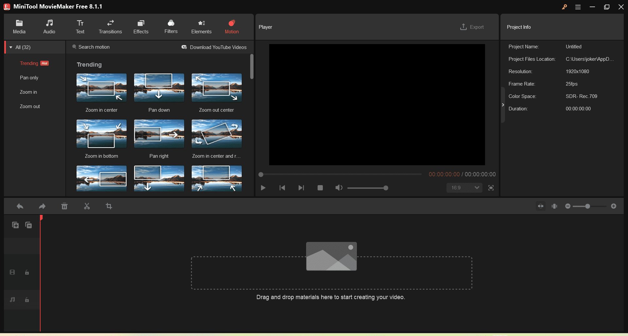
Task: Select the Pan only category
Action: (29, 78)
